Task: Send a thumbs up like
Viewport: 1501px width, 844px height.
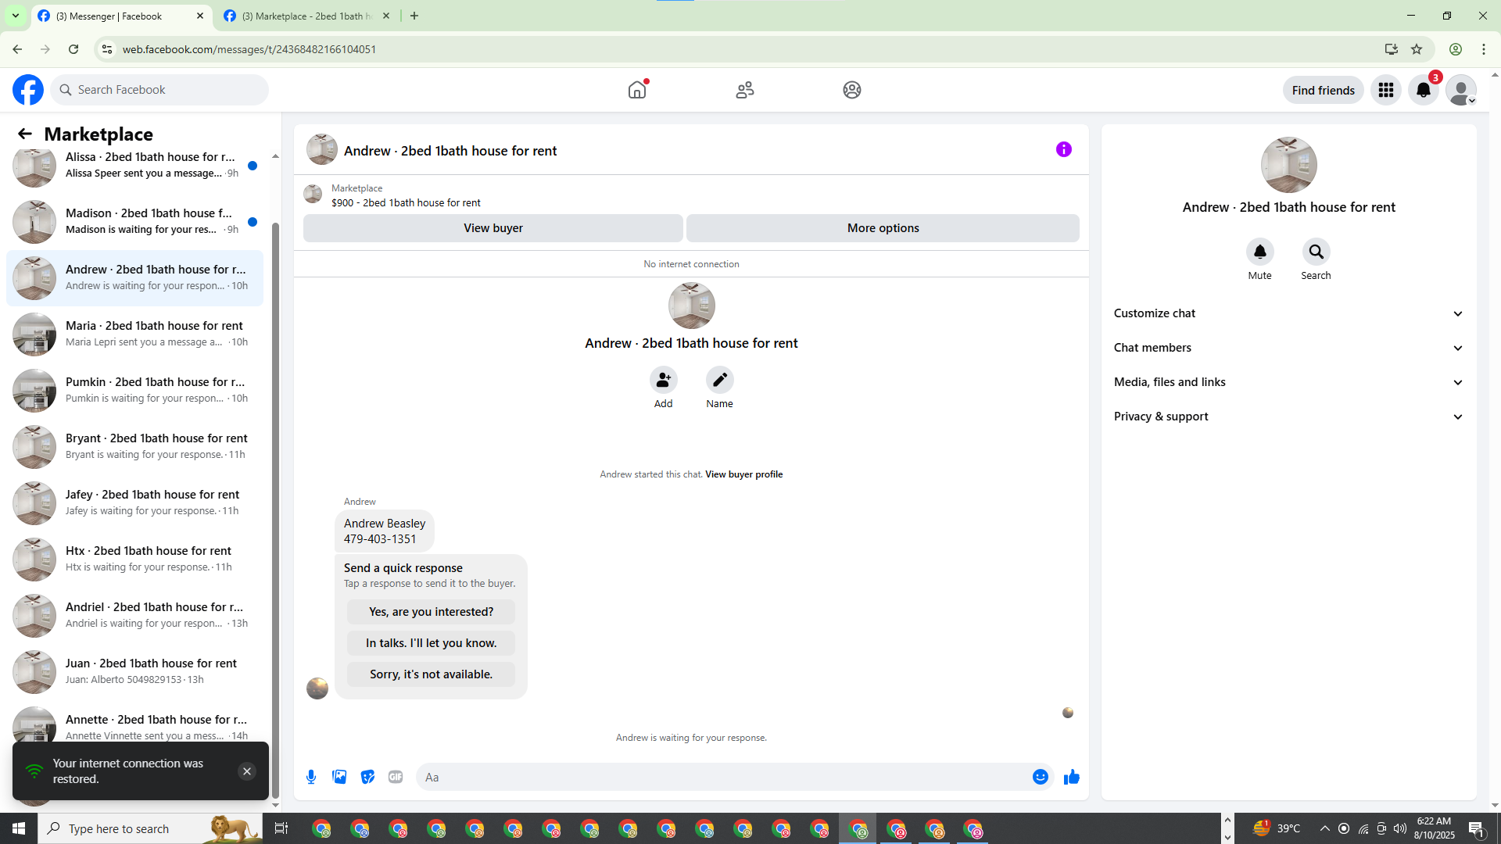Action: (x=1072, y=777)
